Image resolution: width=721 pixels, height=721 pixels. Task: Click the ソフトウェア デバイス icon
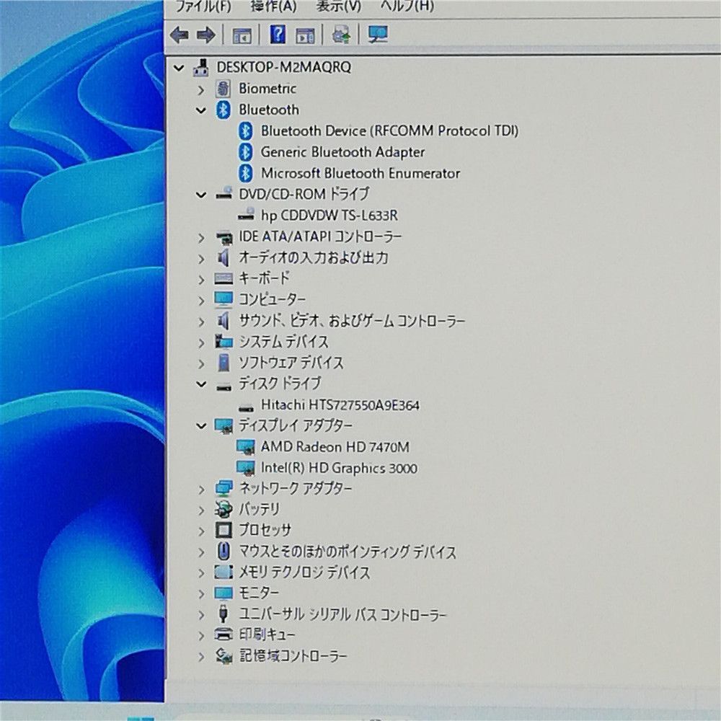pos(224,363)
